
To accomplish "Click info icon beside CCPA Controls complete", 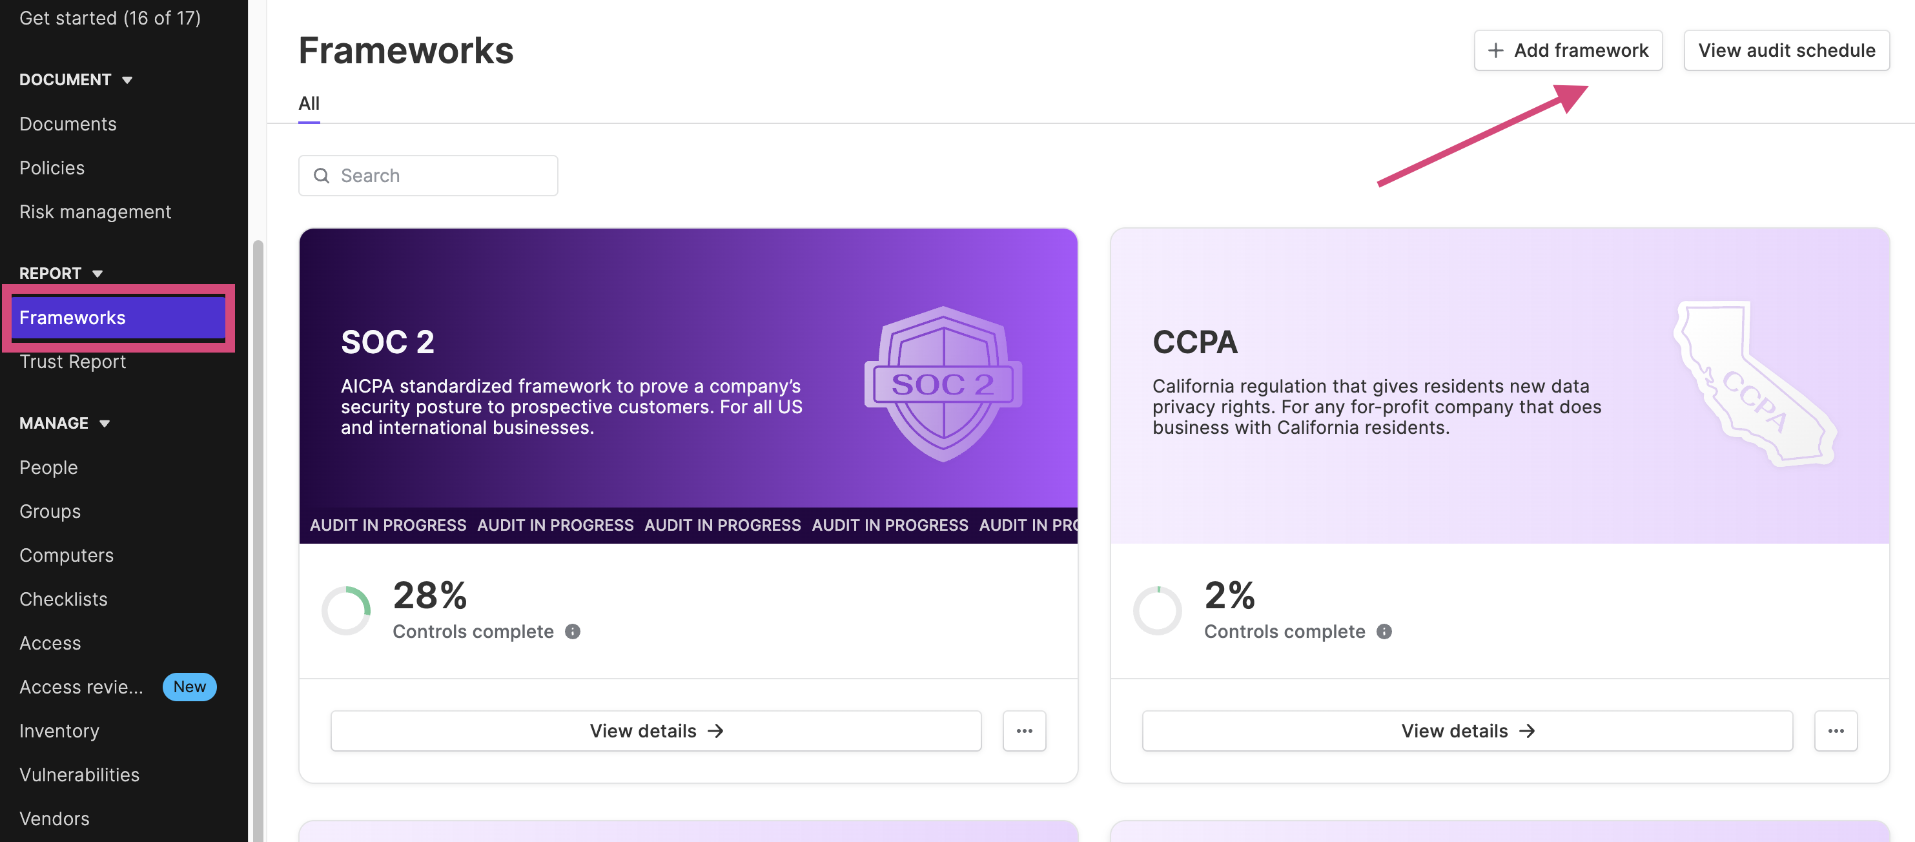I will 1384,631.
